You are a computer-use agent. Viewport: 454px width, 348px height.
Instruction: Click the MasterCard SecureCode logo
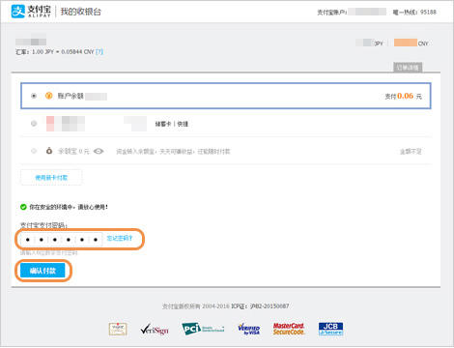tap(289, 329)
